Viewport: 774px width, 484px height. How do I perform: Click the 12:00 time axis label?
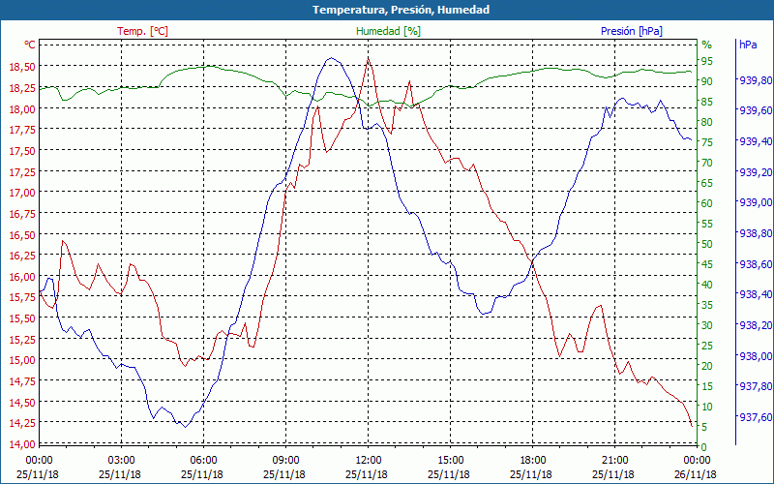(368, 461)
